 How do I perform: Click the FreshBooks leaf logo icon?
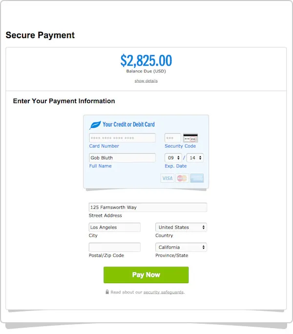pyautogui.click(x=95, y=125)
